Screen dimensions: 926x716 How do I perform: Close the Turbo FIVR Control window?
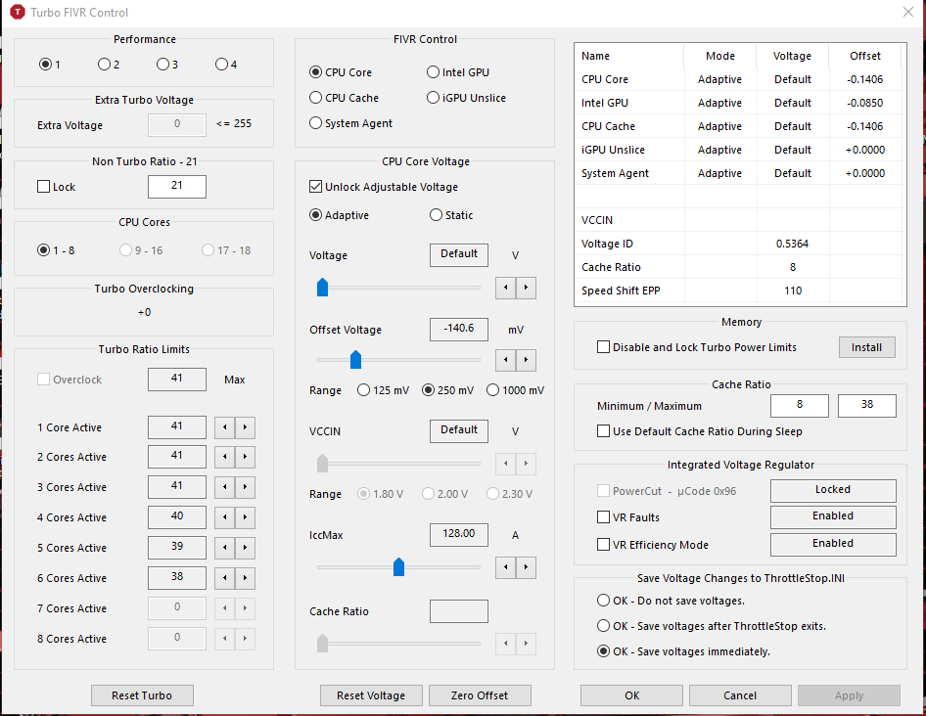[908, 12]
